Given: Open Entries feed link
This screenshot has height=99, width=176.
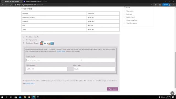Looking at the screenshot, I should point(130,17).
